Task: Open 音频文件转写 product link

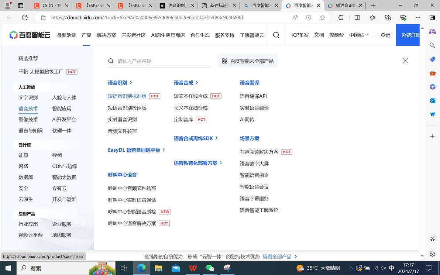Action: tap(122, 131)
